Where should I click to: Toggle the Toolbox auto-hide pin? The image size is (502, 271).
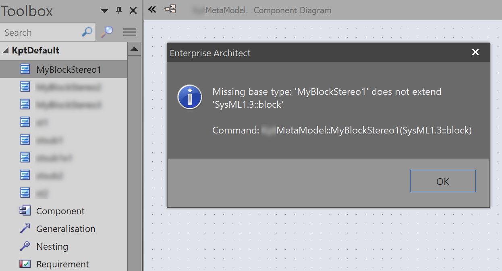[x=119, y=10]
